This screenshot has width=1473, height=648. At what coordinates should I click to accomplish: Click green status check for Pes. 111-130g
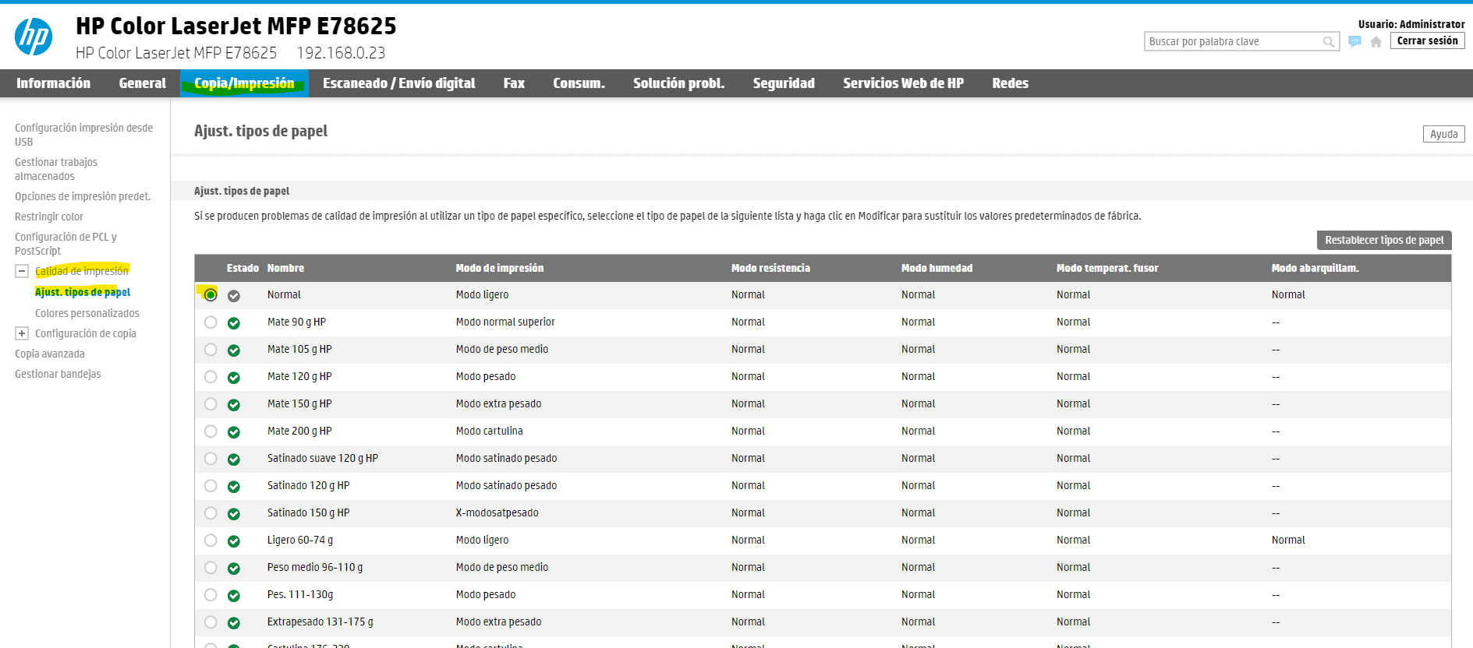[234, 596]
